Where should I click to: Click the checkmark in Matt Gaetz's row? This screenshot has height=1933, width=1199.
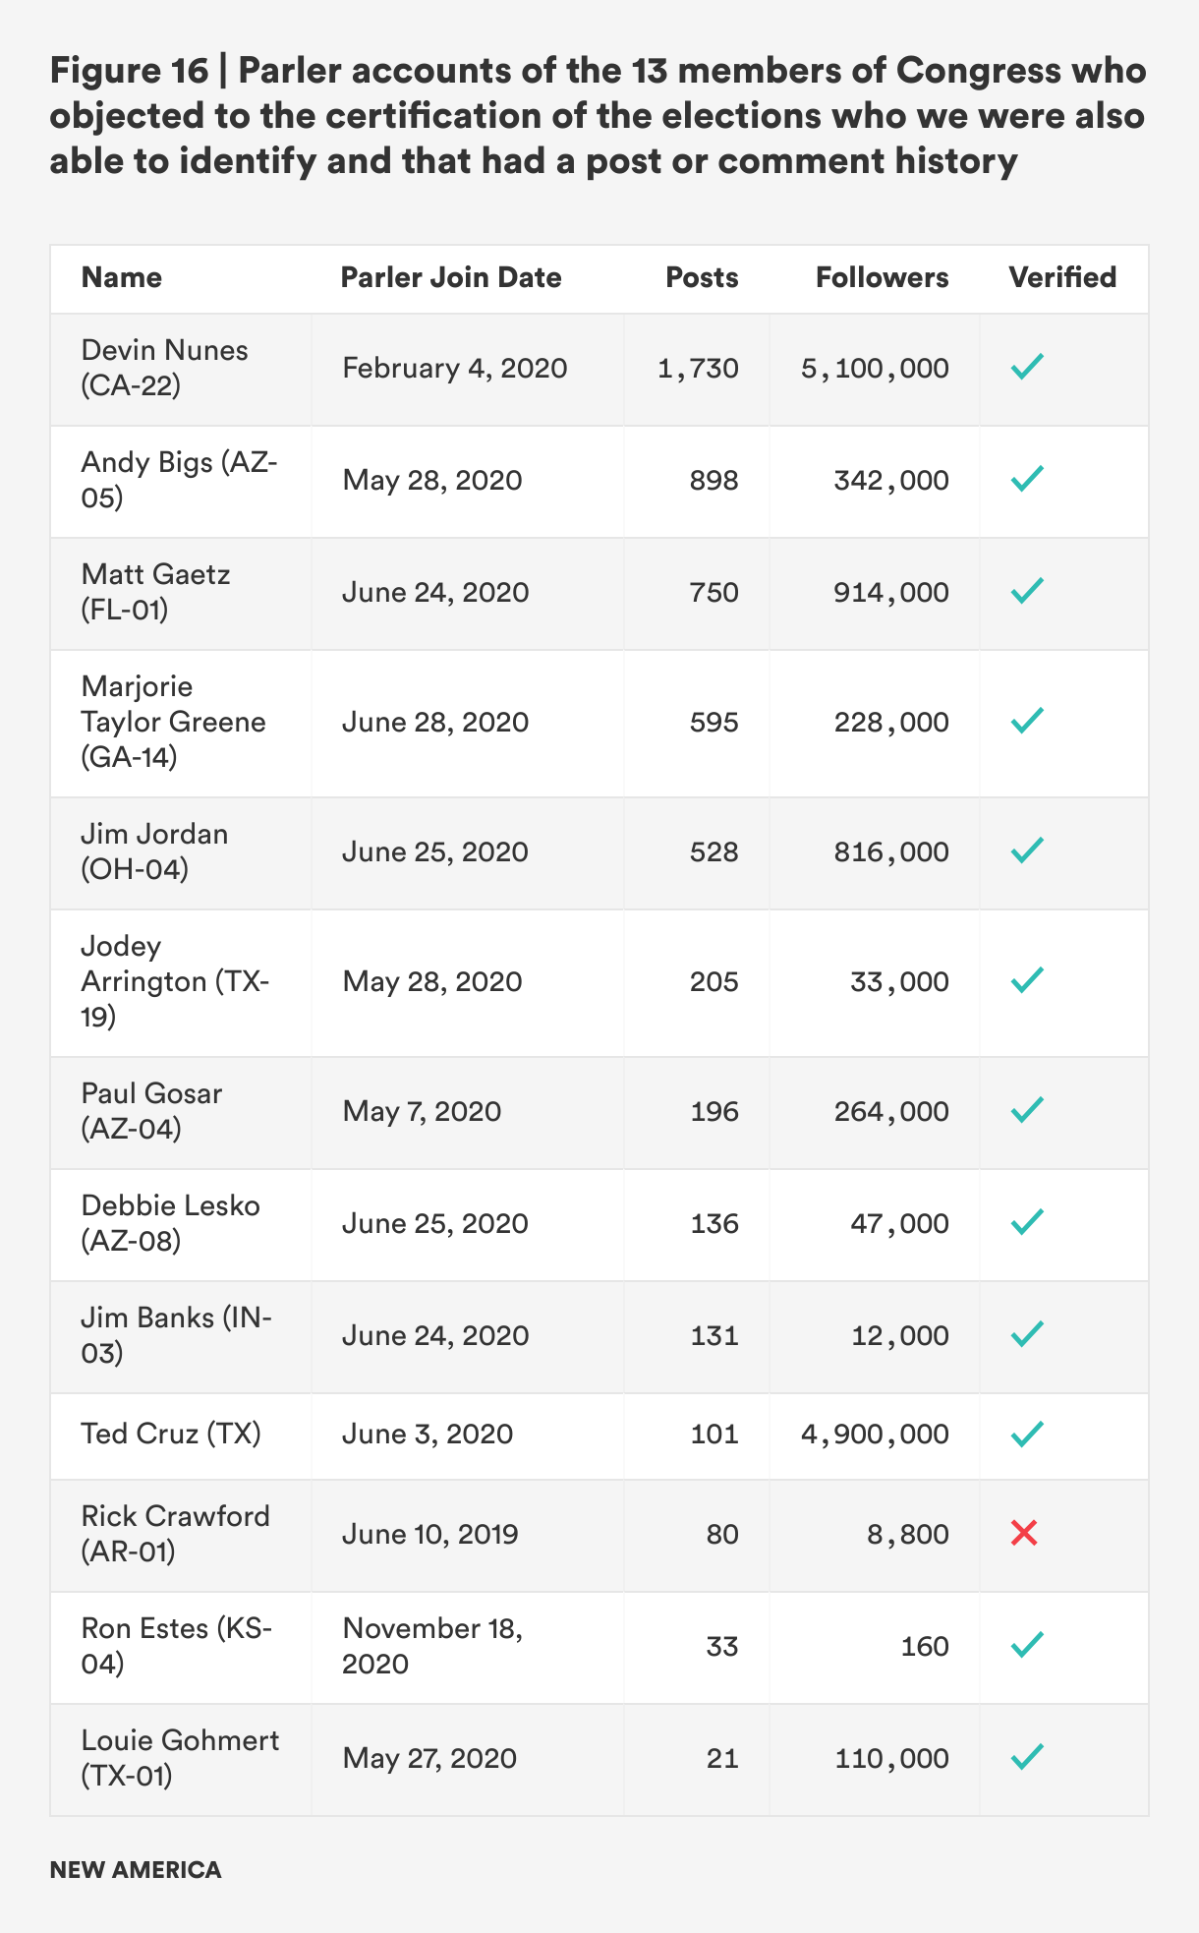point(1026,592)
